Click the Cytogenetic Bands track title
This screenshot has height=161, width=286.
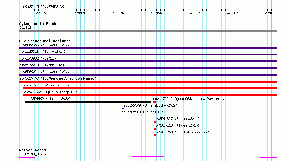38,24
